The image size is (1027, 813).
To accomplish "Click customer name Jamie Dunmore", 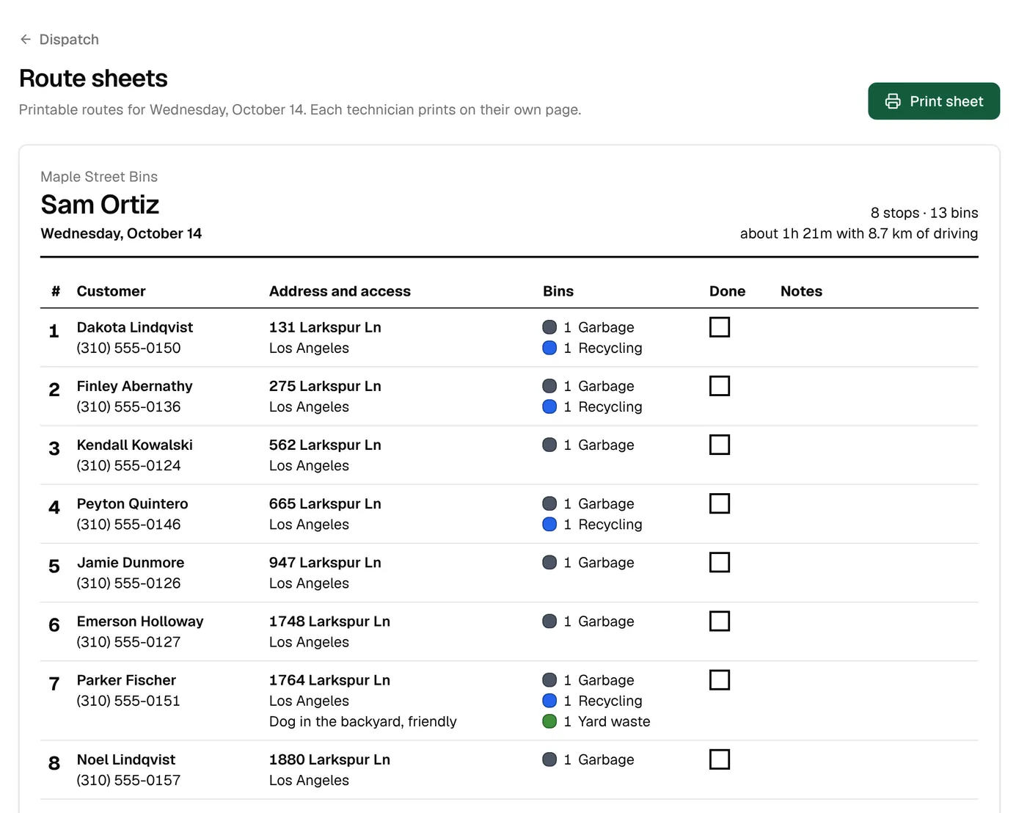I will click(131, 562).
